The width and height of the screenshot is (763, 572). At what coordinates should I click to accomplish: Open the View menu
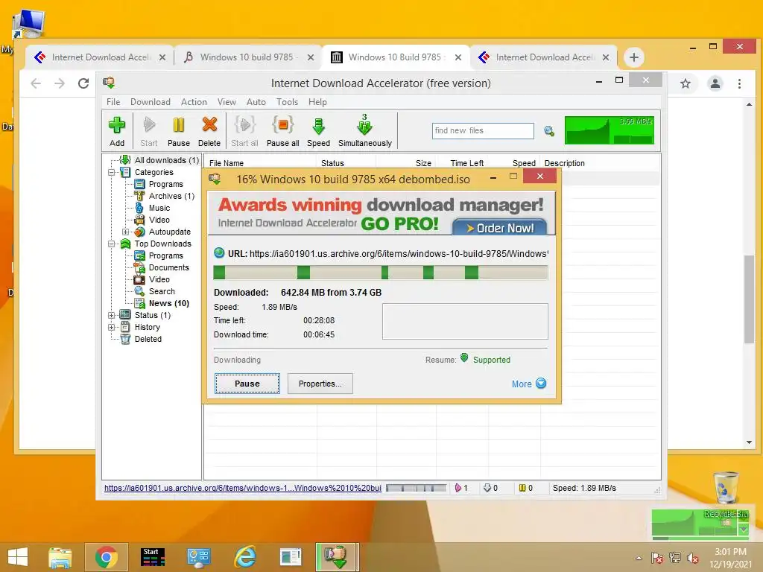(x=227, y=102)
